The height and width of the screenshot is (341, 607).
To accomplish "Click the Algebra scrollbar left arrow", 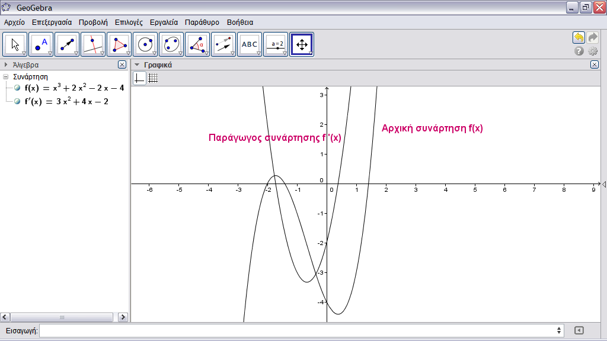I will pyautogui.click(x=5, y=317).
